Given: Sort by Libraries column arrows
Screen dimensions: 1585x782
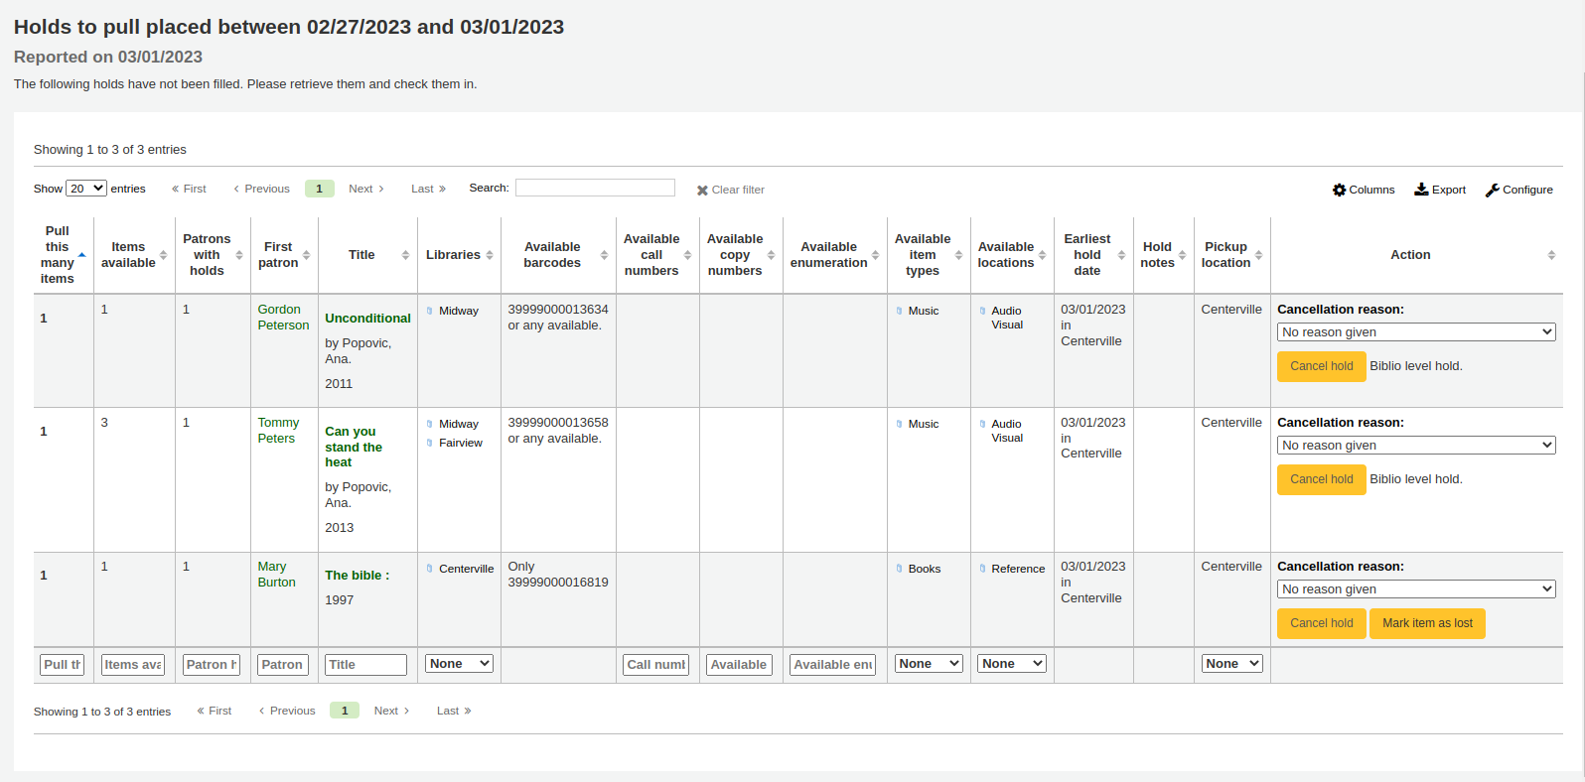Looking at the screenshot, I should [x=489, y=255].
